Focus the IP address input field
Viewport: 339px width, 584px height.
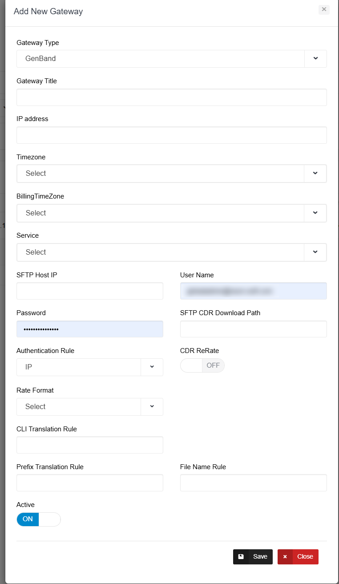pyautogui.click(x=171, y=135)
